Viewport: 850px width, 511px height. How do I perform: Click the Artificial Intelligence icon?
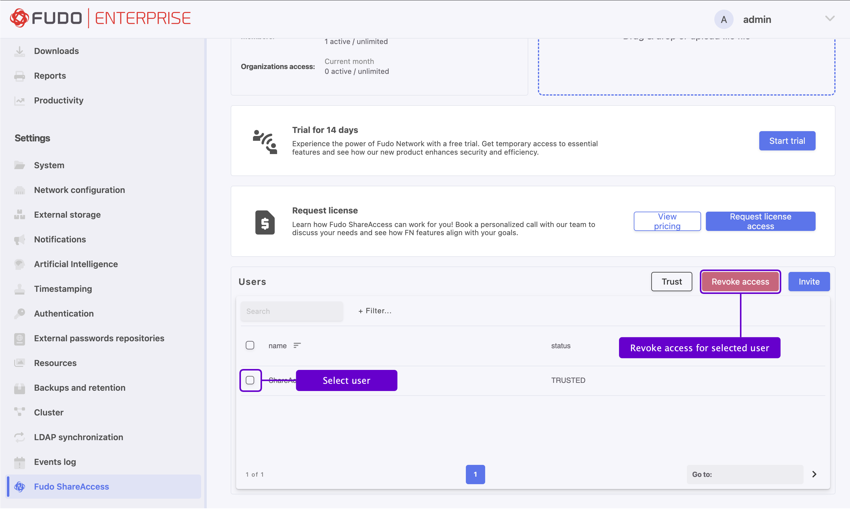click(x=20, y=264)
